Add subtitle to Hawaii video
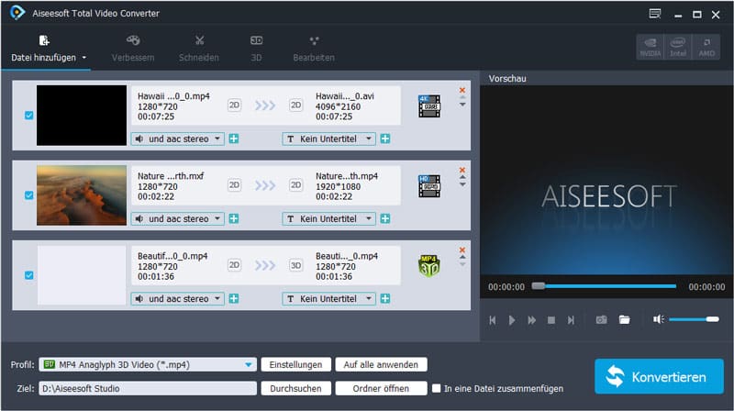Viewport: 734px width, 411px height. pyautogui.click(x=385, y=139)
